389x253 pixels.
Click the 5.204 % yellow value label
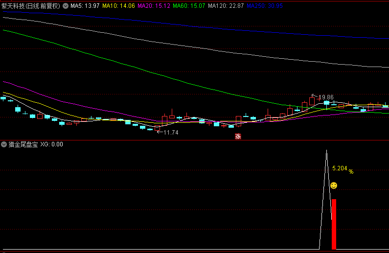tap(343, 169)
